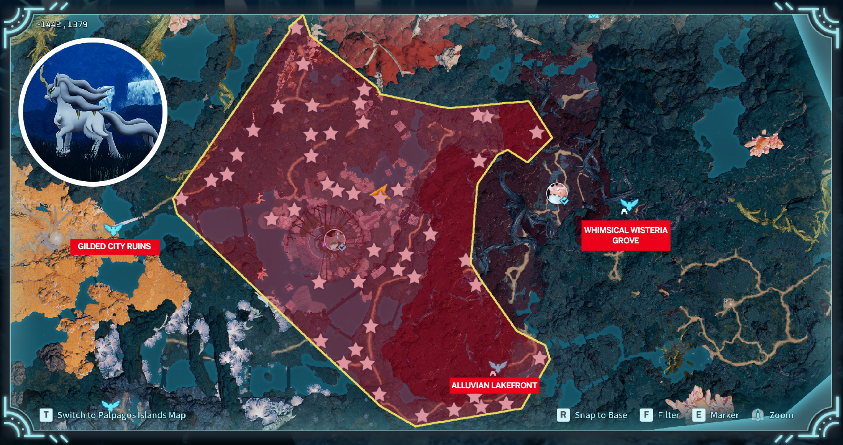Select base marker inside Wisteria Grove area
Viewport: 843px width, 445px height.
[557, 193]
